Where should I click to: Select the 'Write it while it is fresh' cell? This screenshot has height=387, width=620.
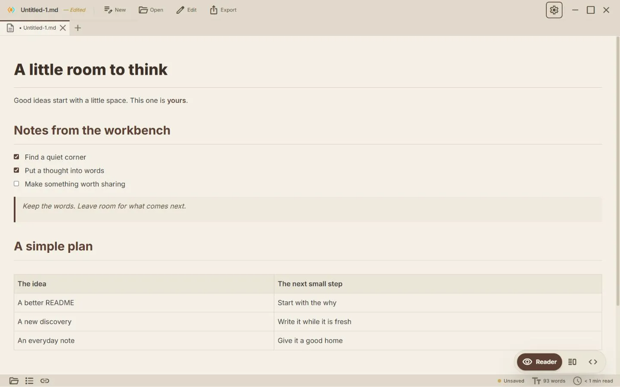click(x=438, y=322)
